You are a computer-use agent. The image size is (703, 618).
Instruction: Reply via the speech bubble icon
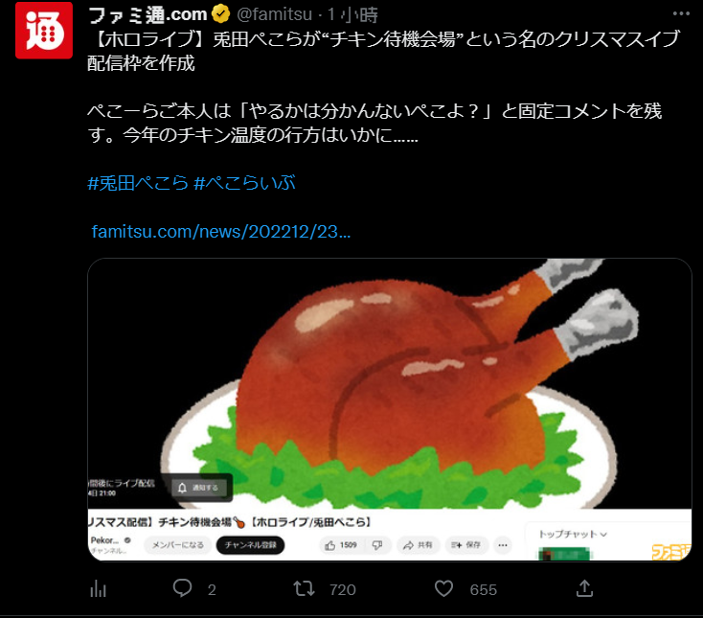[183, 588]
